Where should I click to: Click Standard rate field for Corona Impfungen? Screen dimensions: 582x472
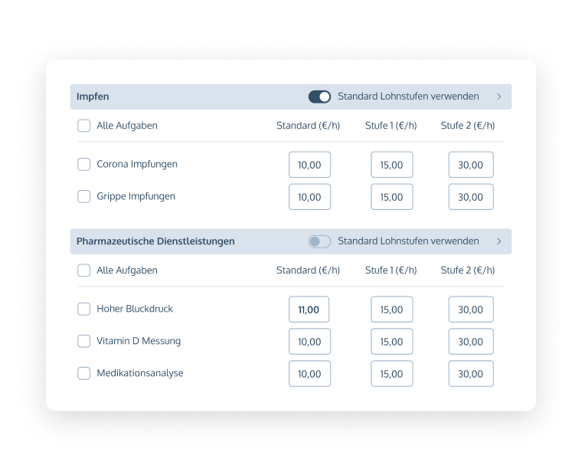click(x=309, y=165)
